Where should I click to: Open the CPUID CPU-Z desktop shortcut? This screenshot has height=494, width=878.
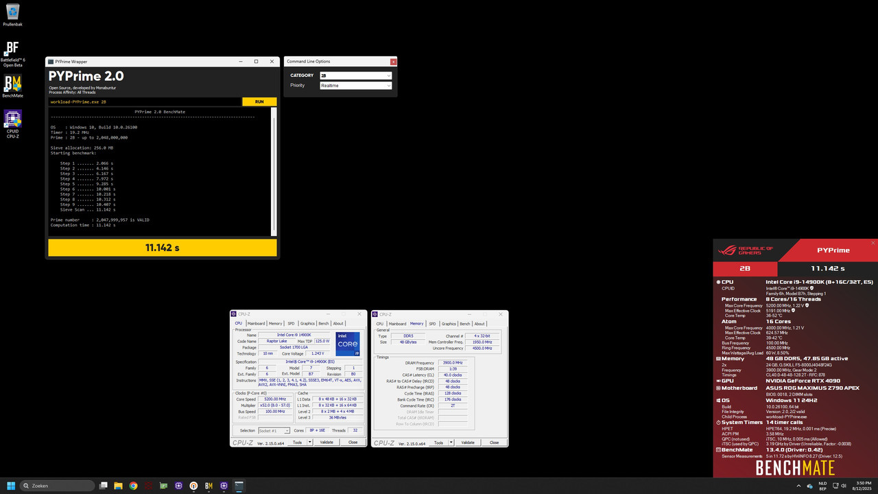click(x=12, y=124)
